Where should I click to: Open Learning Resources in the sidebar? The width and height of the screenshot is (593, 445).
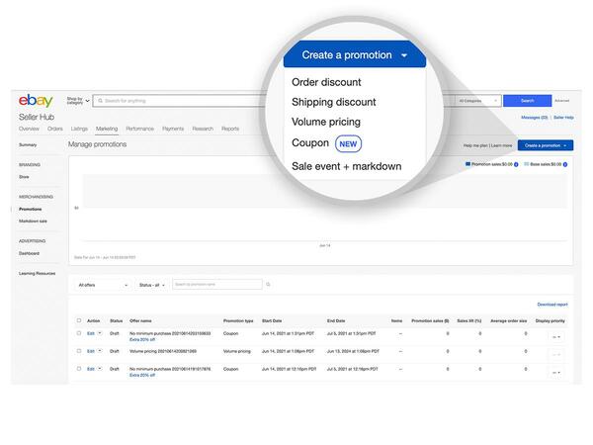(38, 273)
